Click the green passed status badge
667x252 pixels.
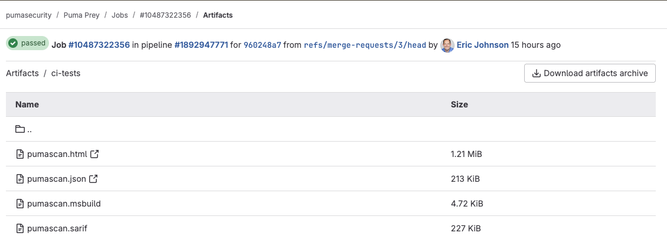pos(27,44)
